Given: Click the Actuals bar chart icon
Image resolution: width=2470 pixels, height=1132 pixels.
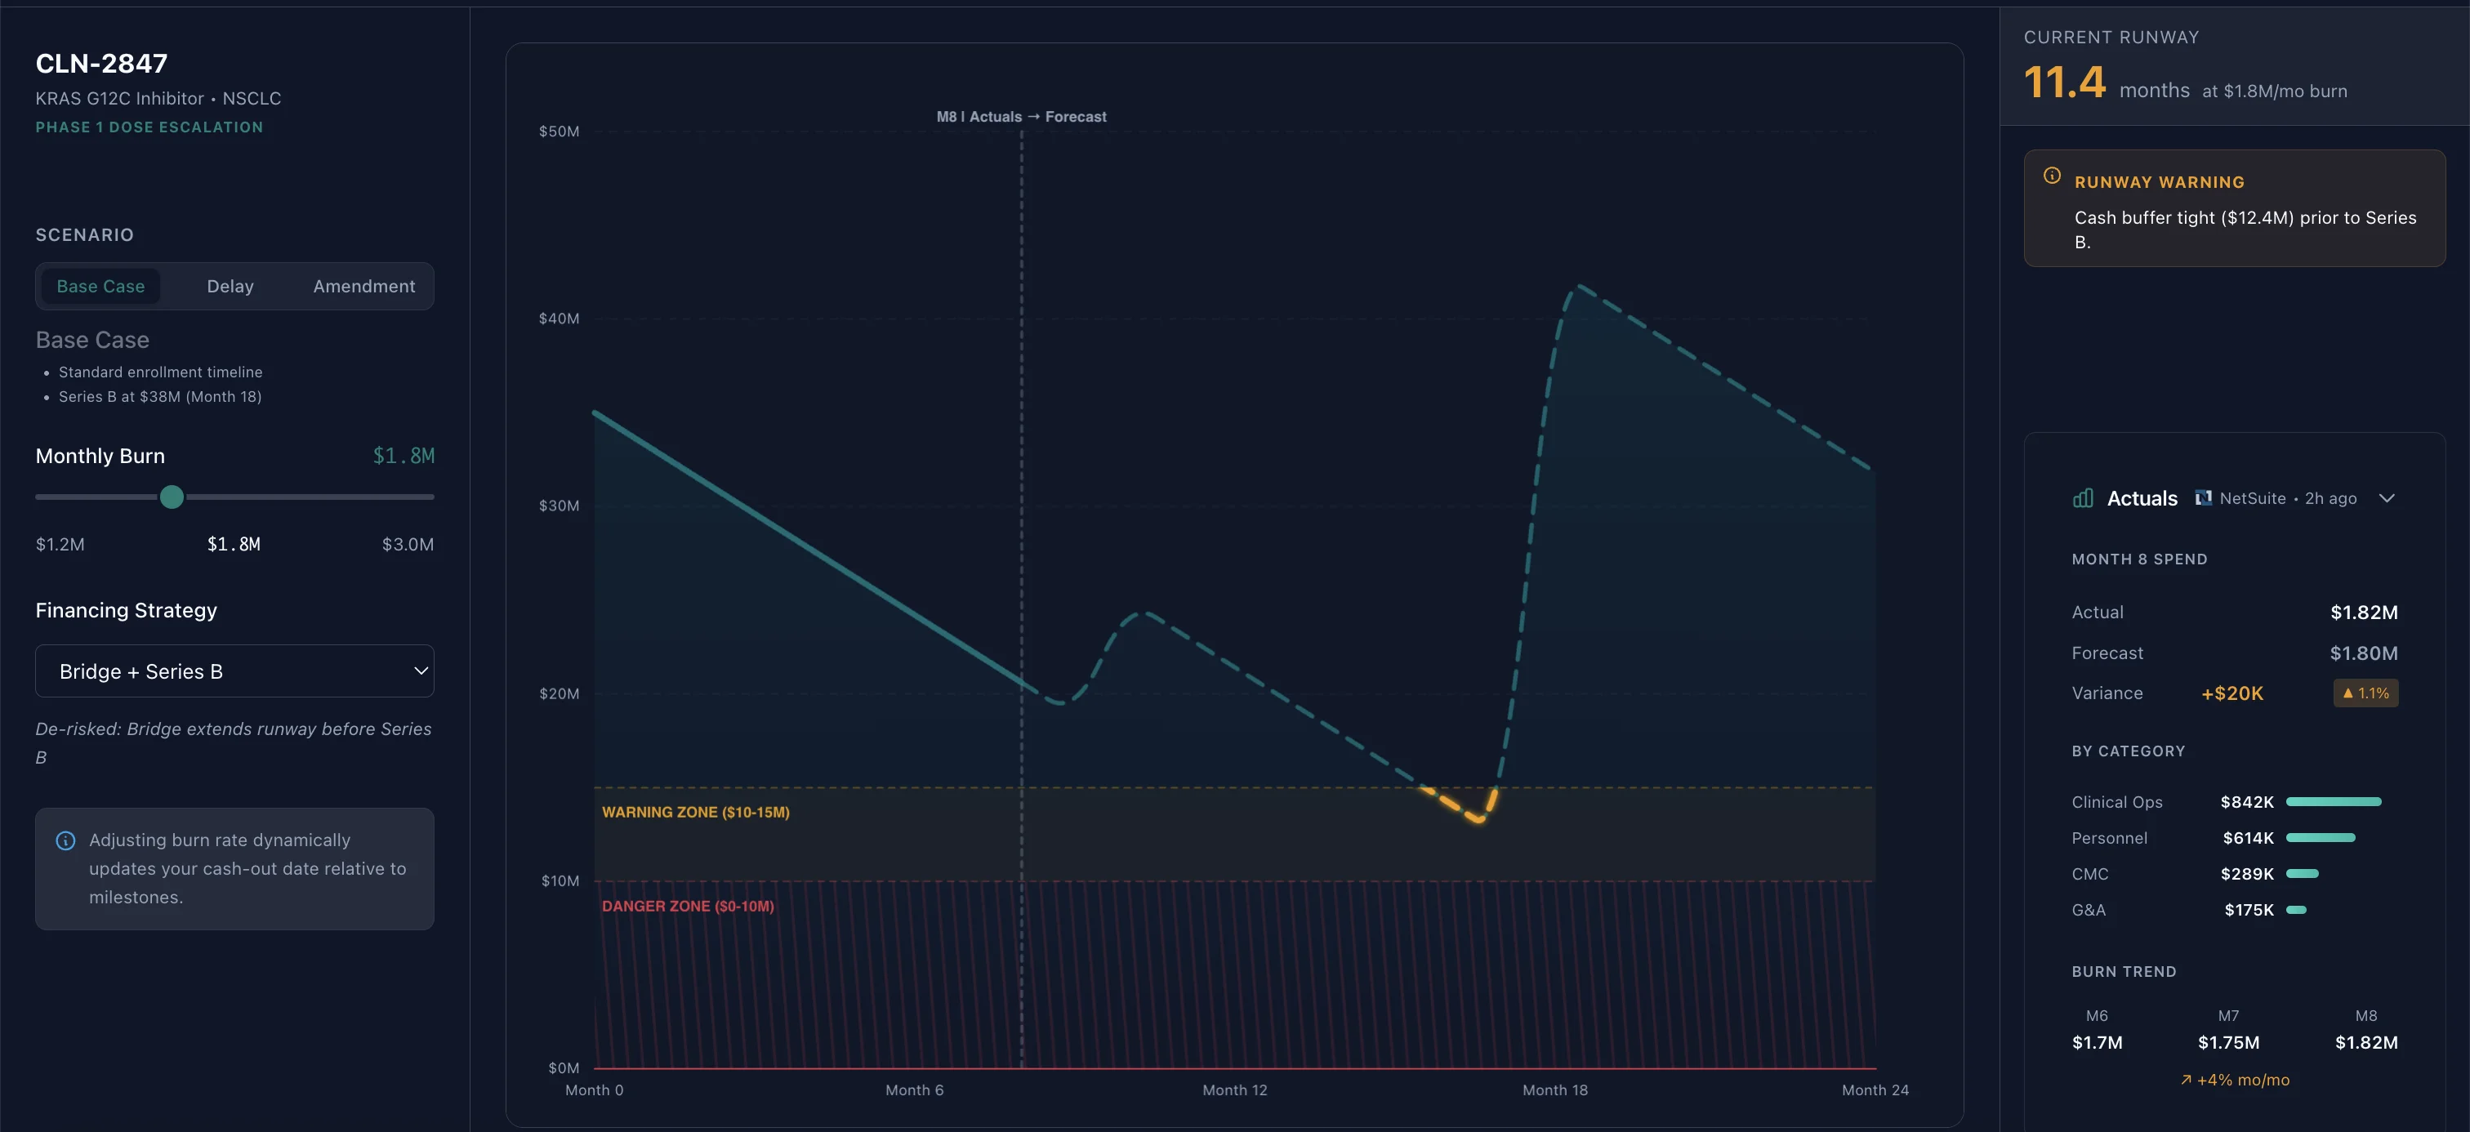Looking at the screenshot, I should click(x=2082, y=497).
